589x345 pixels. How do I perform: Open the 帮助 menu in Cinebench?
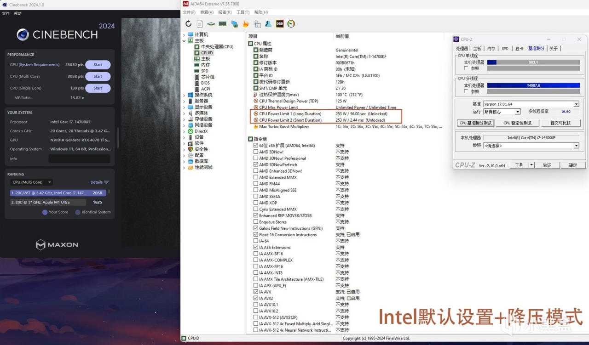(x=17, y=13)
